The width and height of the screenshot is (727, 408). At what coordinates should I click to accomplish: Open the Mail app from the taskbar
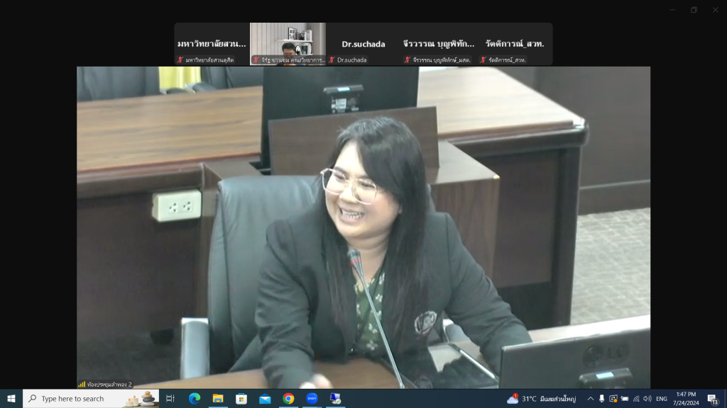click(x=265, y=399)
